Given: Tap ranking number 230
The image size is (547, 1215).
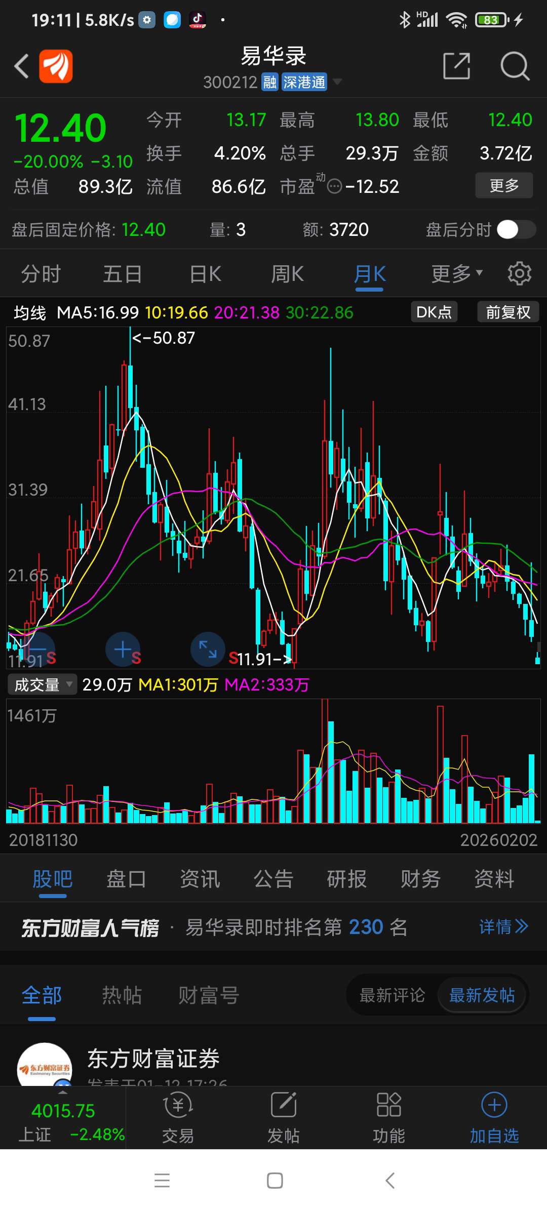Looking at the screenshot, I should coord(366,927).
